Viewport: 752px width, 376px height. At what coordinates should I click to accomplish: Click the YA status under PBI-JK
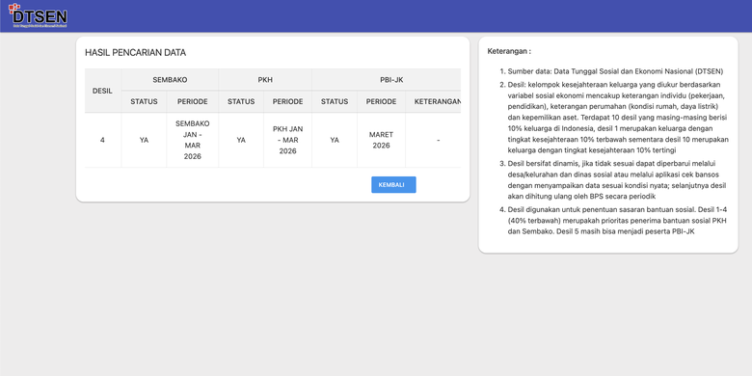[335, 140]
